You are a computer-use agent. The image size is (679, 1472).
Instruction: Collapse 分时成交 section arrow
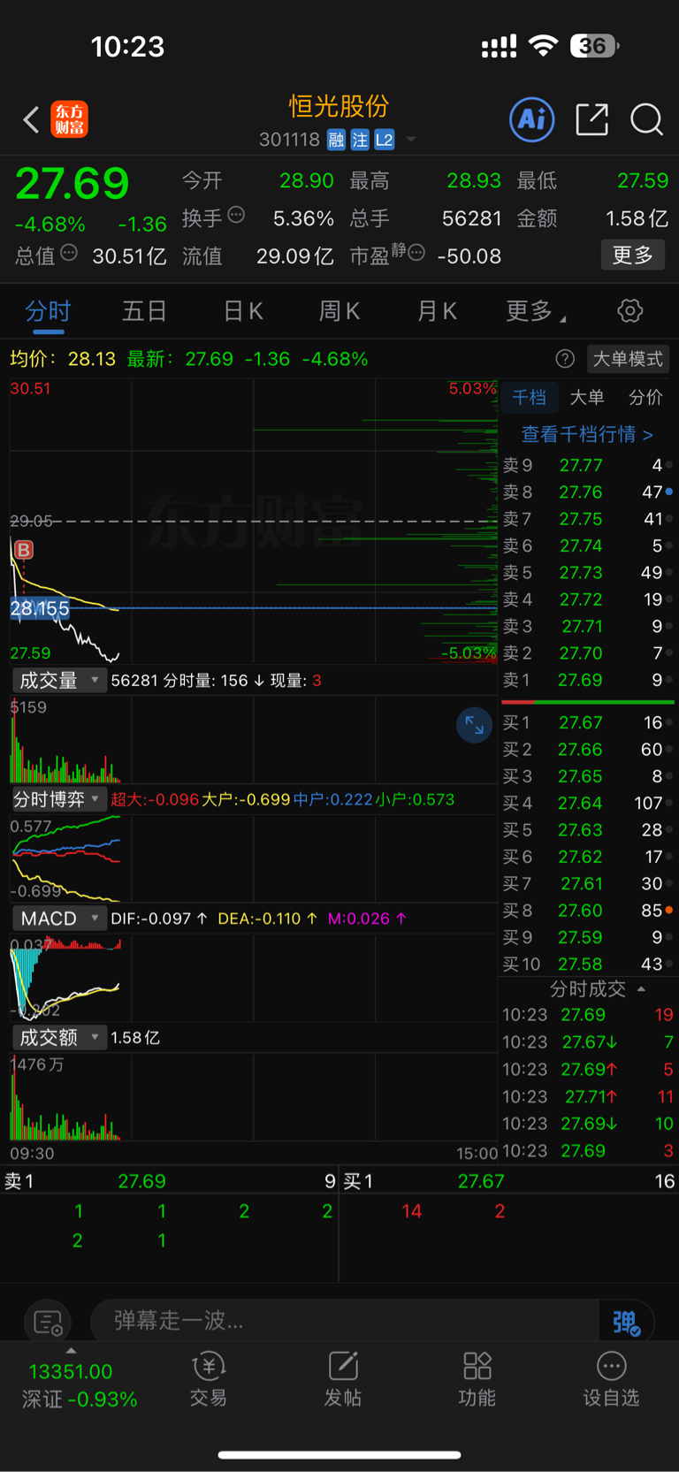coord(641,988)
